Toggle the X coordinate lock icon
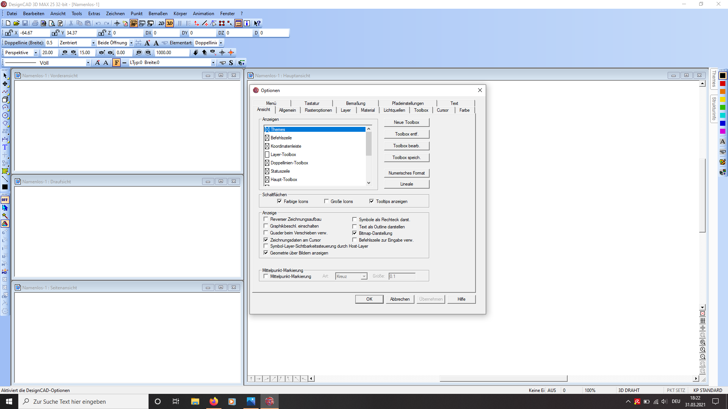The height and width of the screenshot is (409, 728). 9,33
